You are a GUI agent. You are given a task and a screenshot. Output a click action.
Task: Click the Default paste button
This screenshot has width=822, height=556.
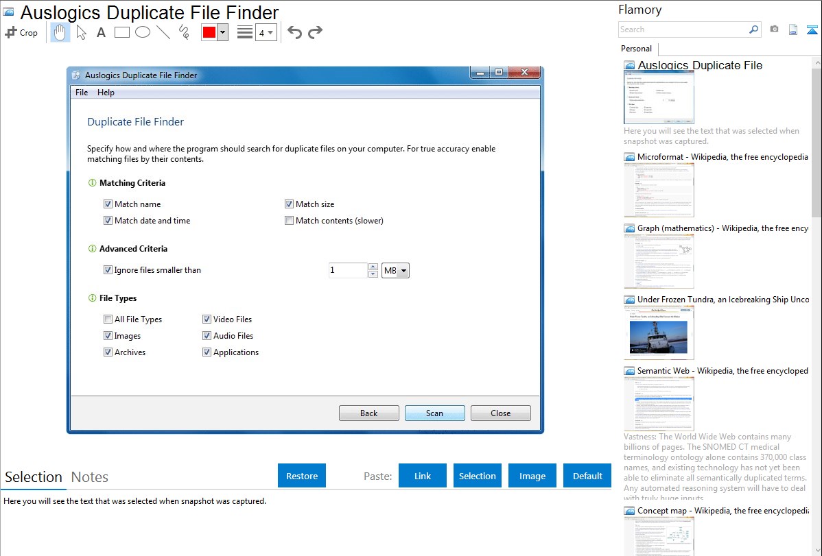[x=587, y=476]
